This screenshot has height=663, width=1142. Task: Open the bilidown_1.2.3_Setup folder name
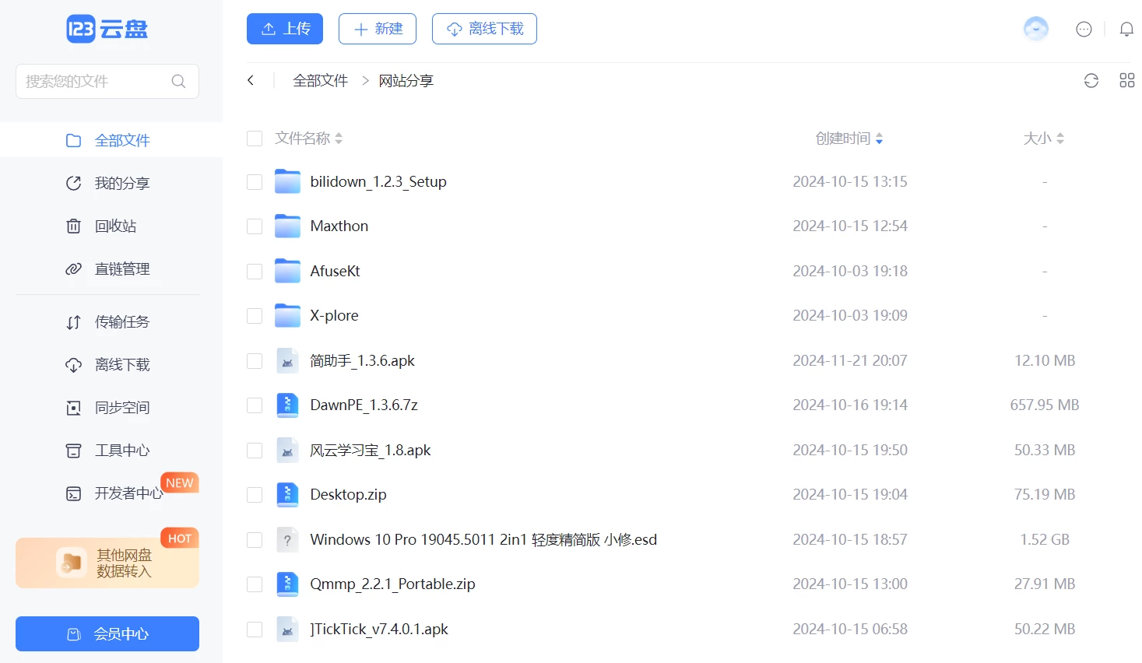point(378,181)
